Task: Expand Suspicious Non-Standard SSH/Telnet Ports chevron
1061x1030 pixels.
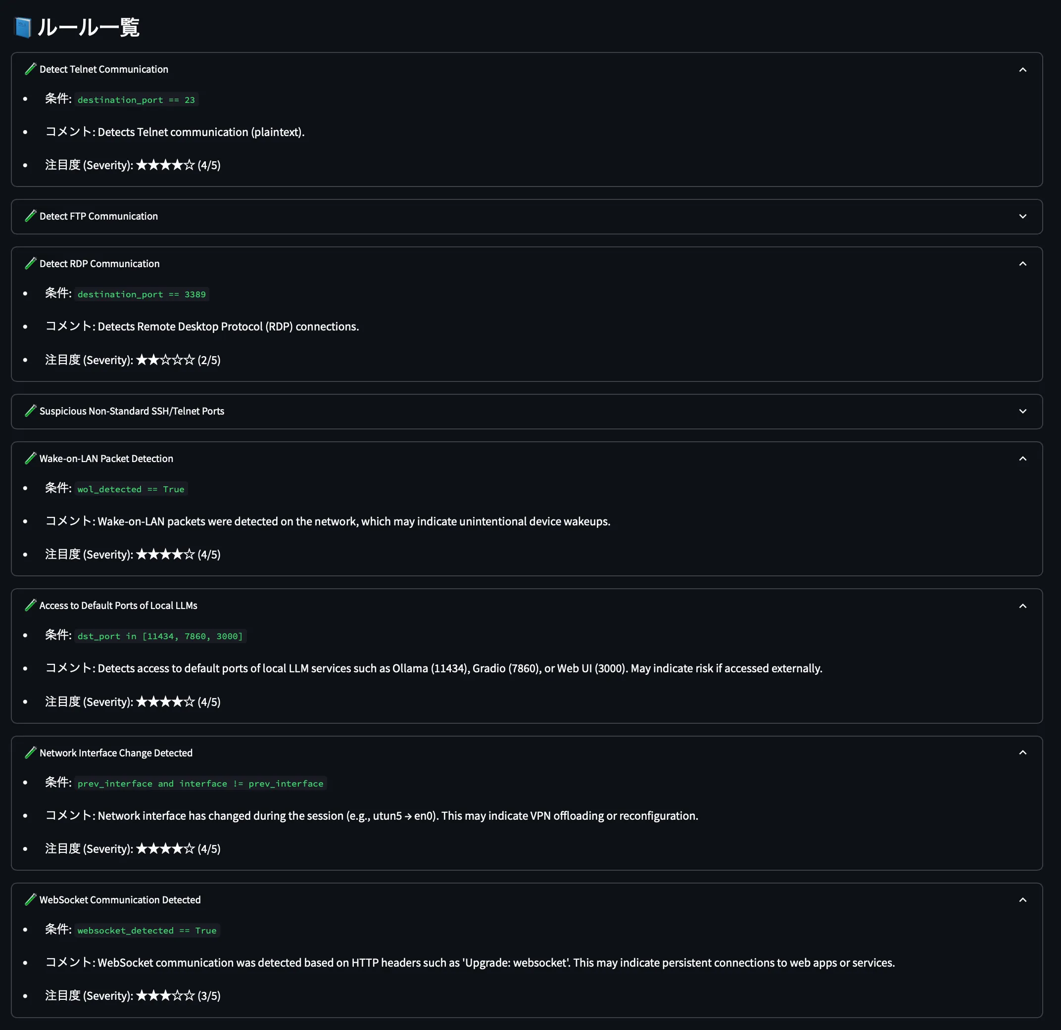Action: pos(1022,411)
